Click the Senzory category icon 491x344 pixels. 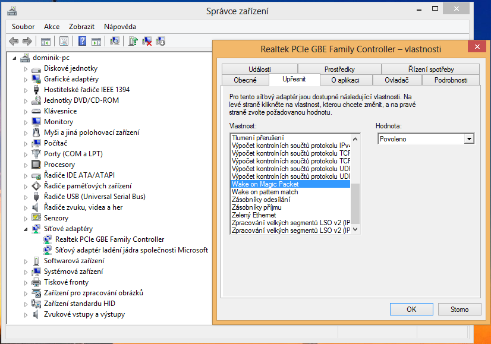[36, 218]
